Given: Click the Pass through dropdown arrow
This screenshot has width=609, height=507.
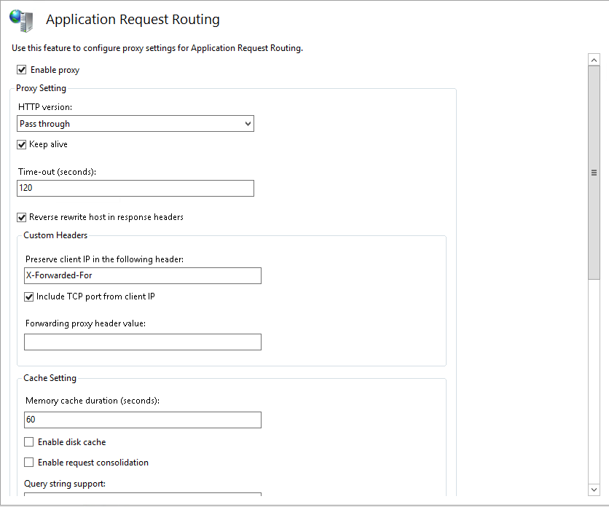Looking at the screenshot, I should pyautogui.click(x=248, y=124).
